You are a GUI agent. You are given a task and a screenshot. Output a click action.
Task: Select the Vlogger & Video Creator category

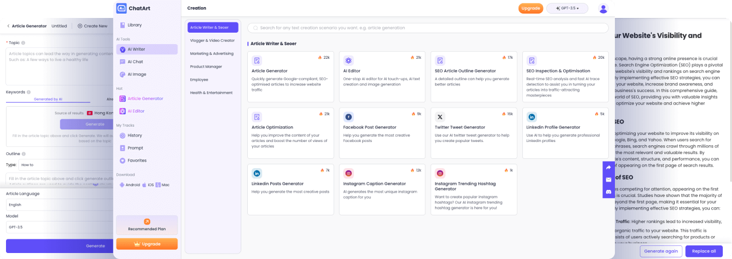point(212,40)
